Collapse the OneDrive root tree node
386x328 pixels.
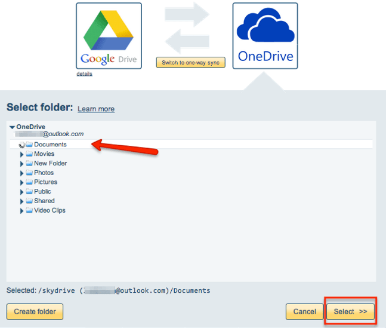(13, 127)
